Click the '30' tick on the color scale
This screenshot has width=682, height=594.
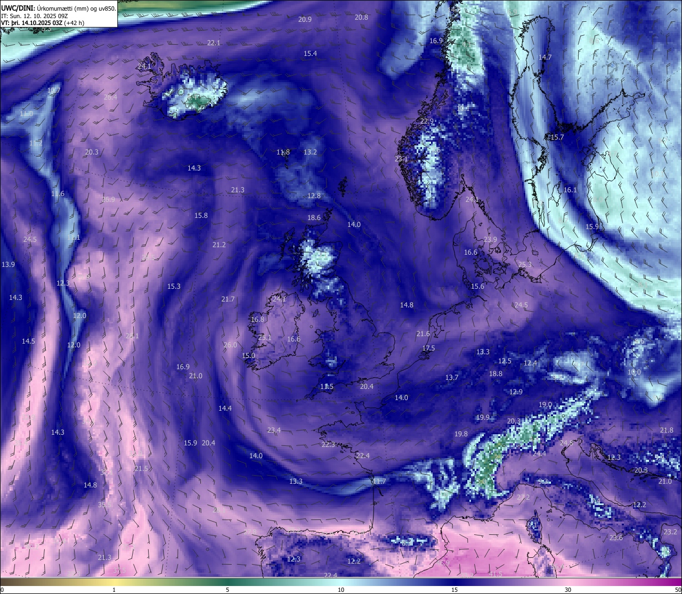click(568, 590)
